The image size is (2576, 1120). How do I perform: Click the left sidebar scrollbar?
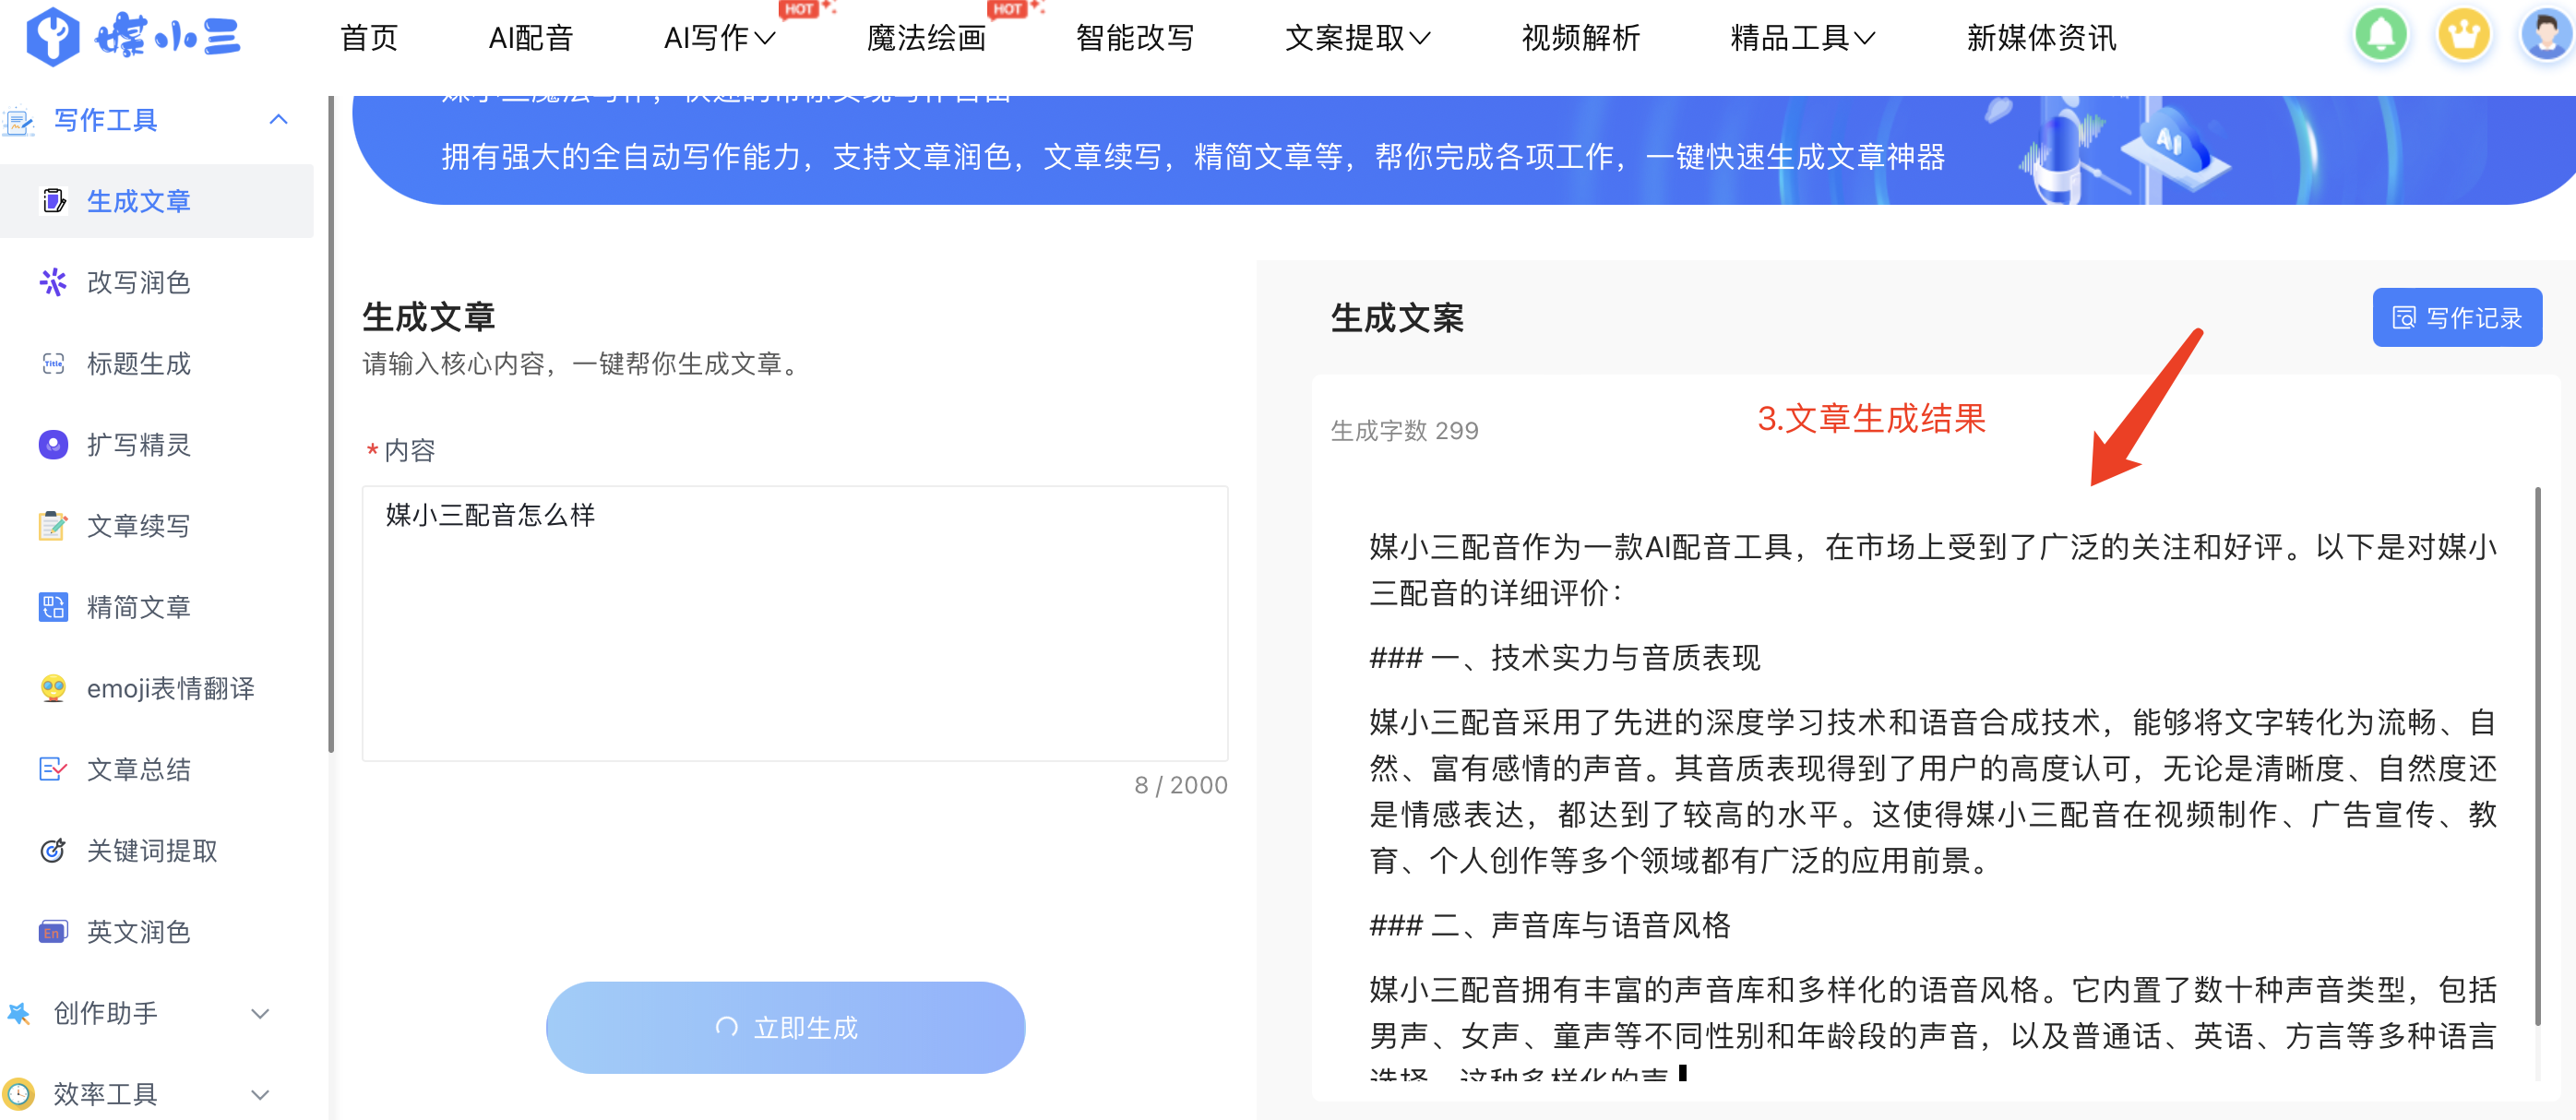(x=330, y=424)
